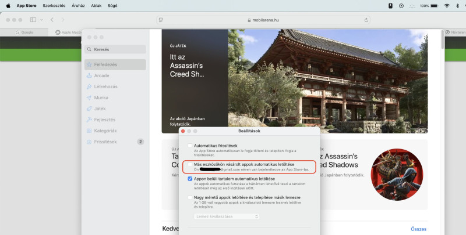Click the App Store window vertical scrollbar

[443, 39]
